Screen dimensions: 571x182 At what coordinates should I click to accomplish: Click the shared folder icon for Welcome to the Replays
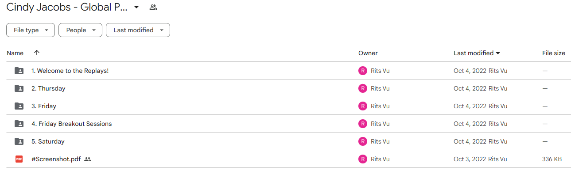tap(19, 71)
